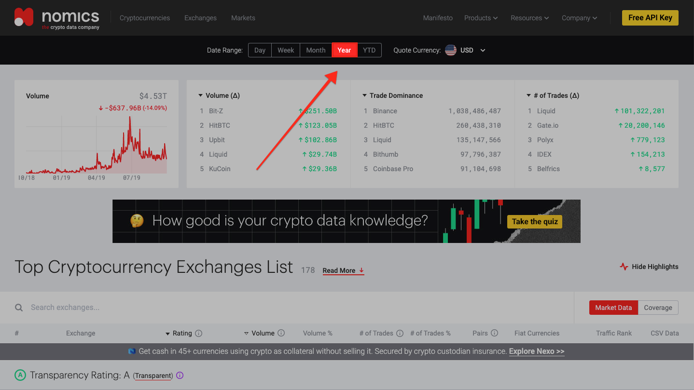
Task: Click Bit-Z in Volume list
Action: pos(216,111)
